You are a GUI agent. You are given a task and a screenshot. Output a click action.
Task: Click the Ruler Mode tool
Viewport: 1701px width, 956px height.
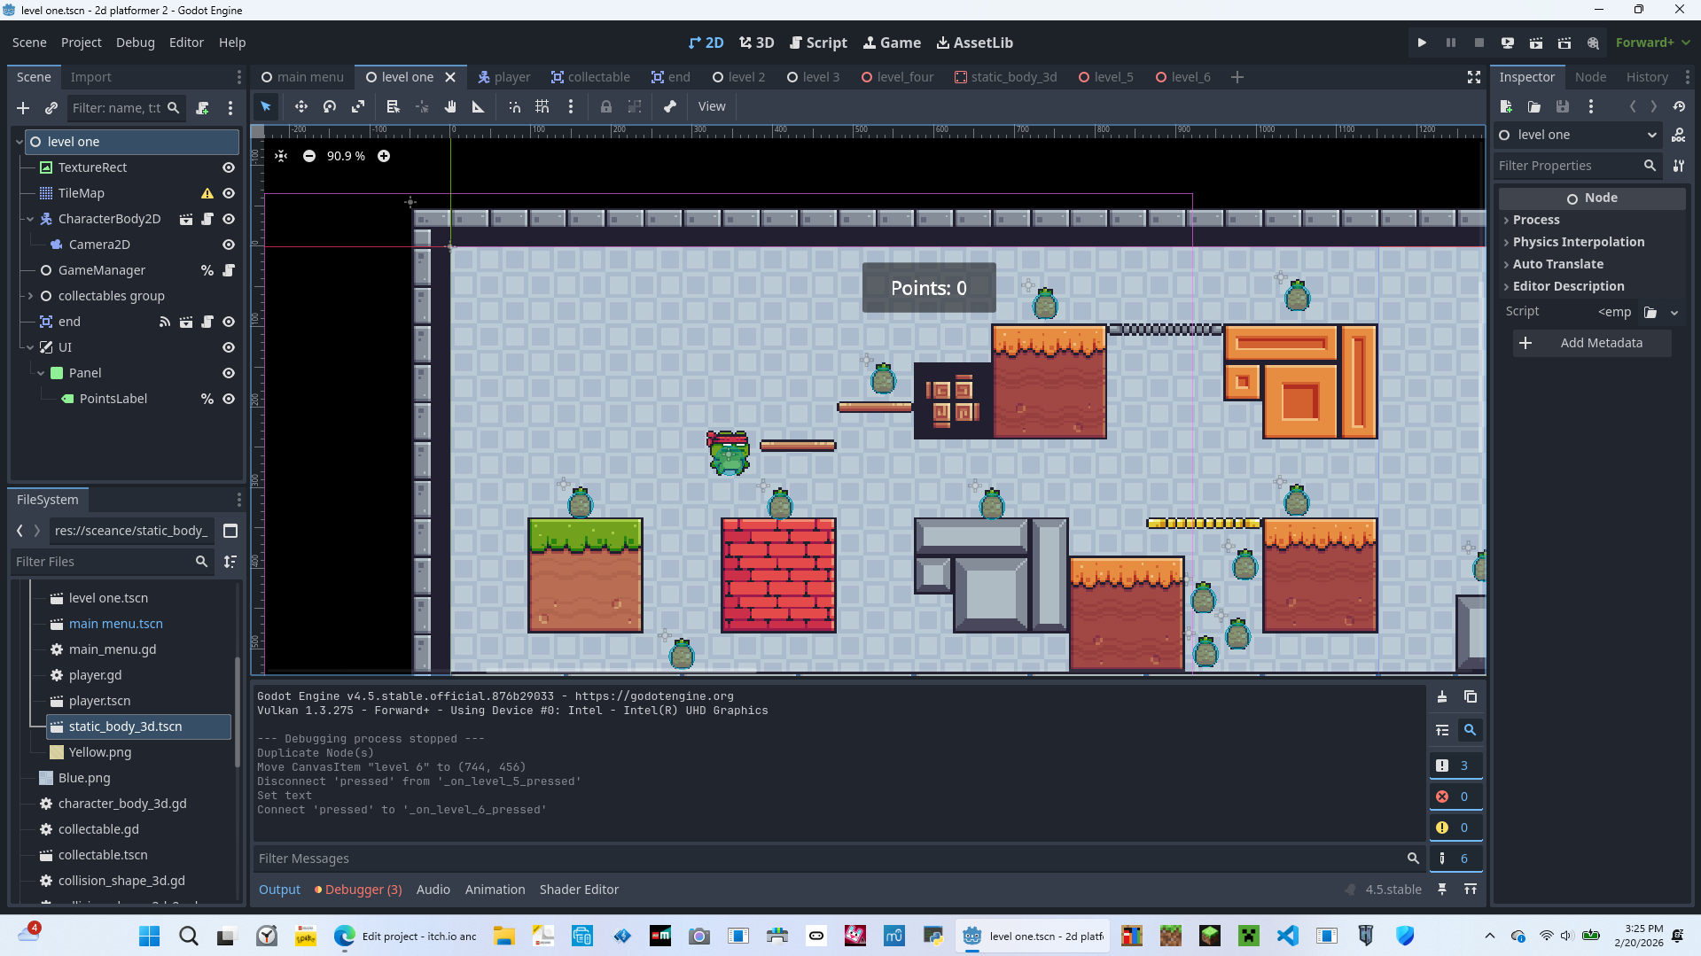coord(479,106)
